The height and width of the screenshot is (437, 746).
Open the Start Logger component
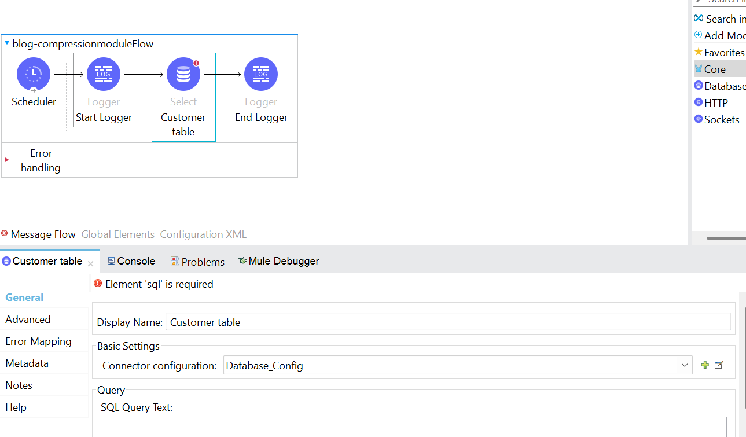pos(104,74)
